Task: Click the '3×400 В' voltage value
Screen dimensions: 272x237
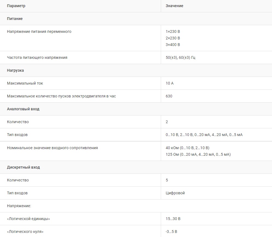Action: coord(173,45)
